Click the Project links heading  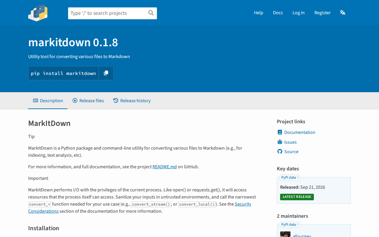(x=291, y=121)
